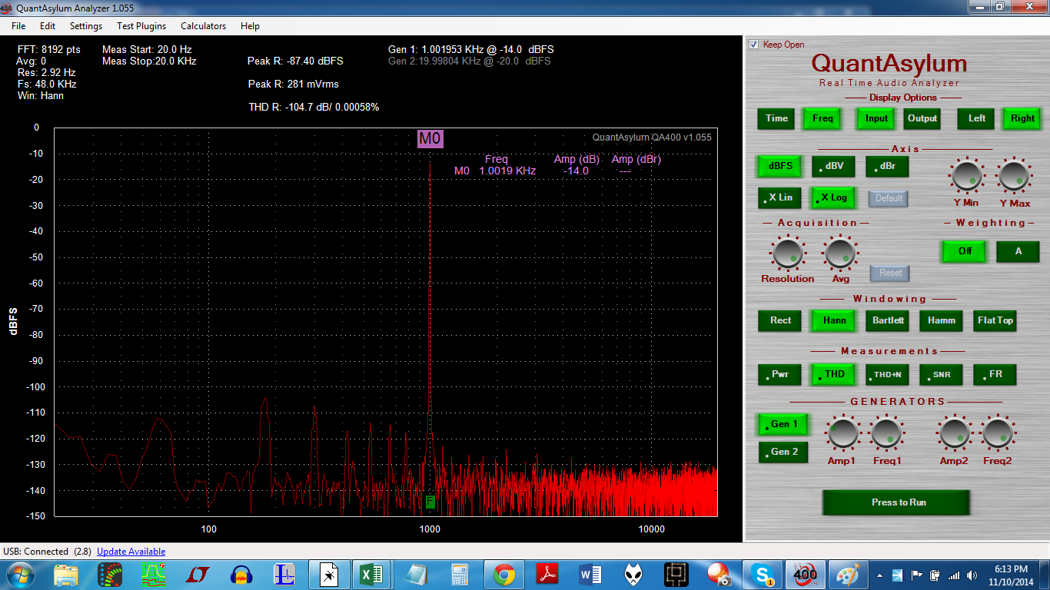The height and width of the screenshot is (590, 1050).
Task: Select dBFS axis units
Action: (779, 166)
